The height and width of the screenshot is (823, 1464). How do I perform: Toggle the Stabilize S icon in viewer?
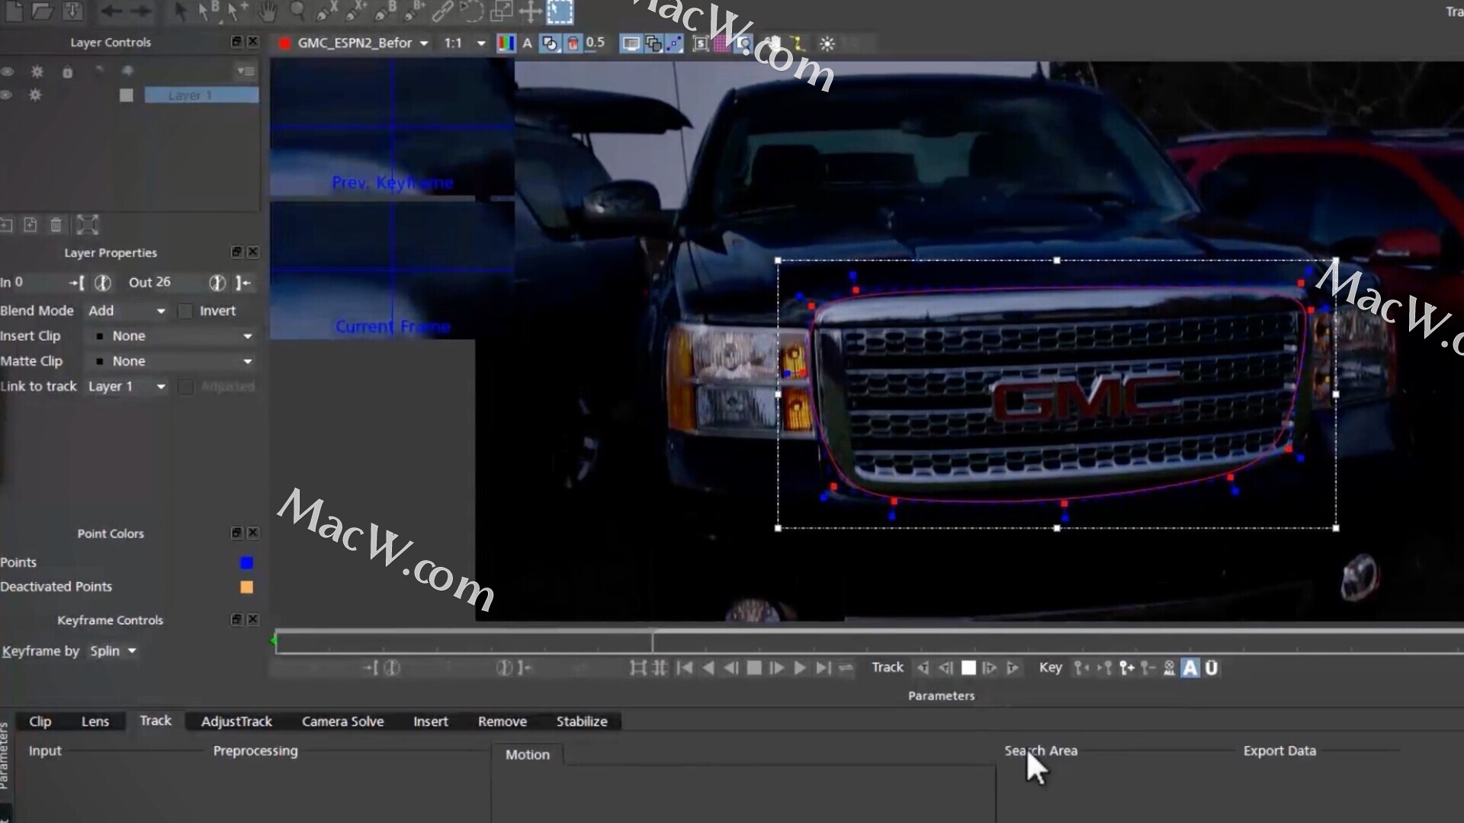pos(701,43)
